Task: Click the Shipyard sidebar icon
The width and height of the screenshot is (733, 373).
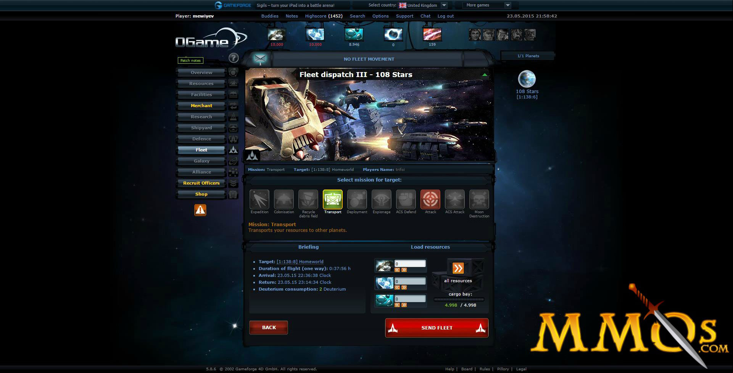Action: 233,128
